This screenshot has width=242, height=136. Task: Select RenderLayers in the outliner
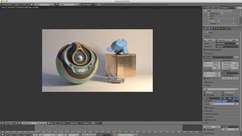tap(214, 14)
